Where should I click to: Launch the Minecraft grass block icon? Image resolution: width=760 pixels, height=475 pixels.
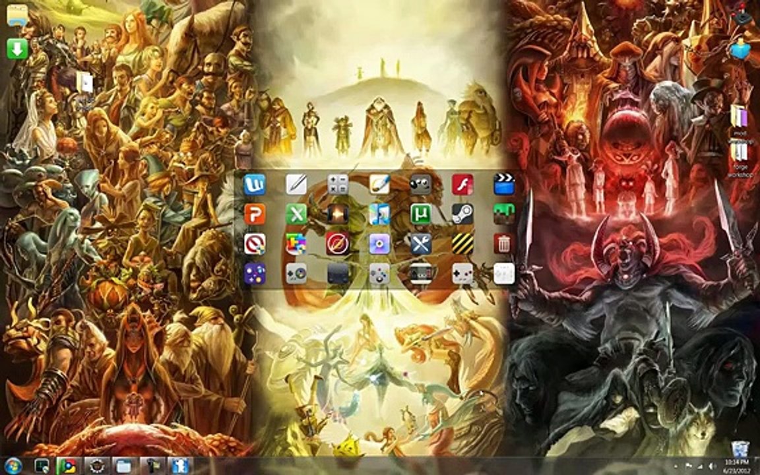(x=504, y=214)
